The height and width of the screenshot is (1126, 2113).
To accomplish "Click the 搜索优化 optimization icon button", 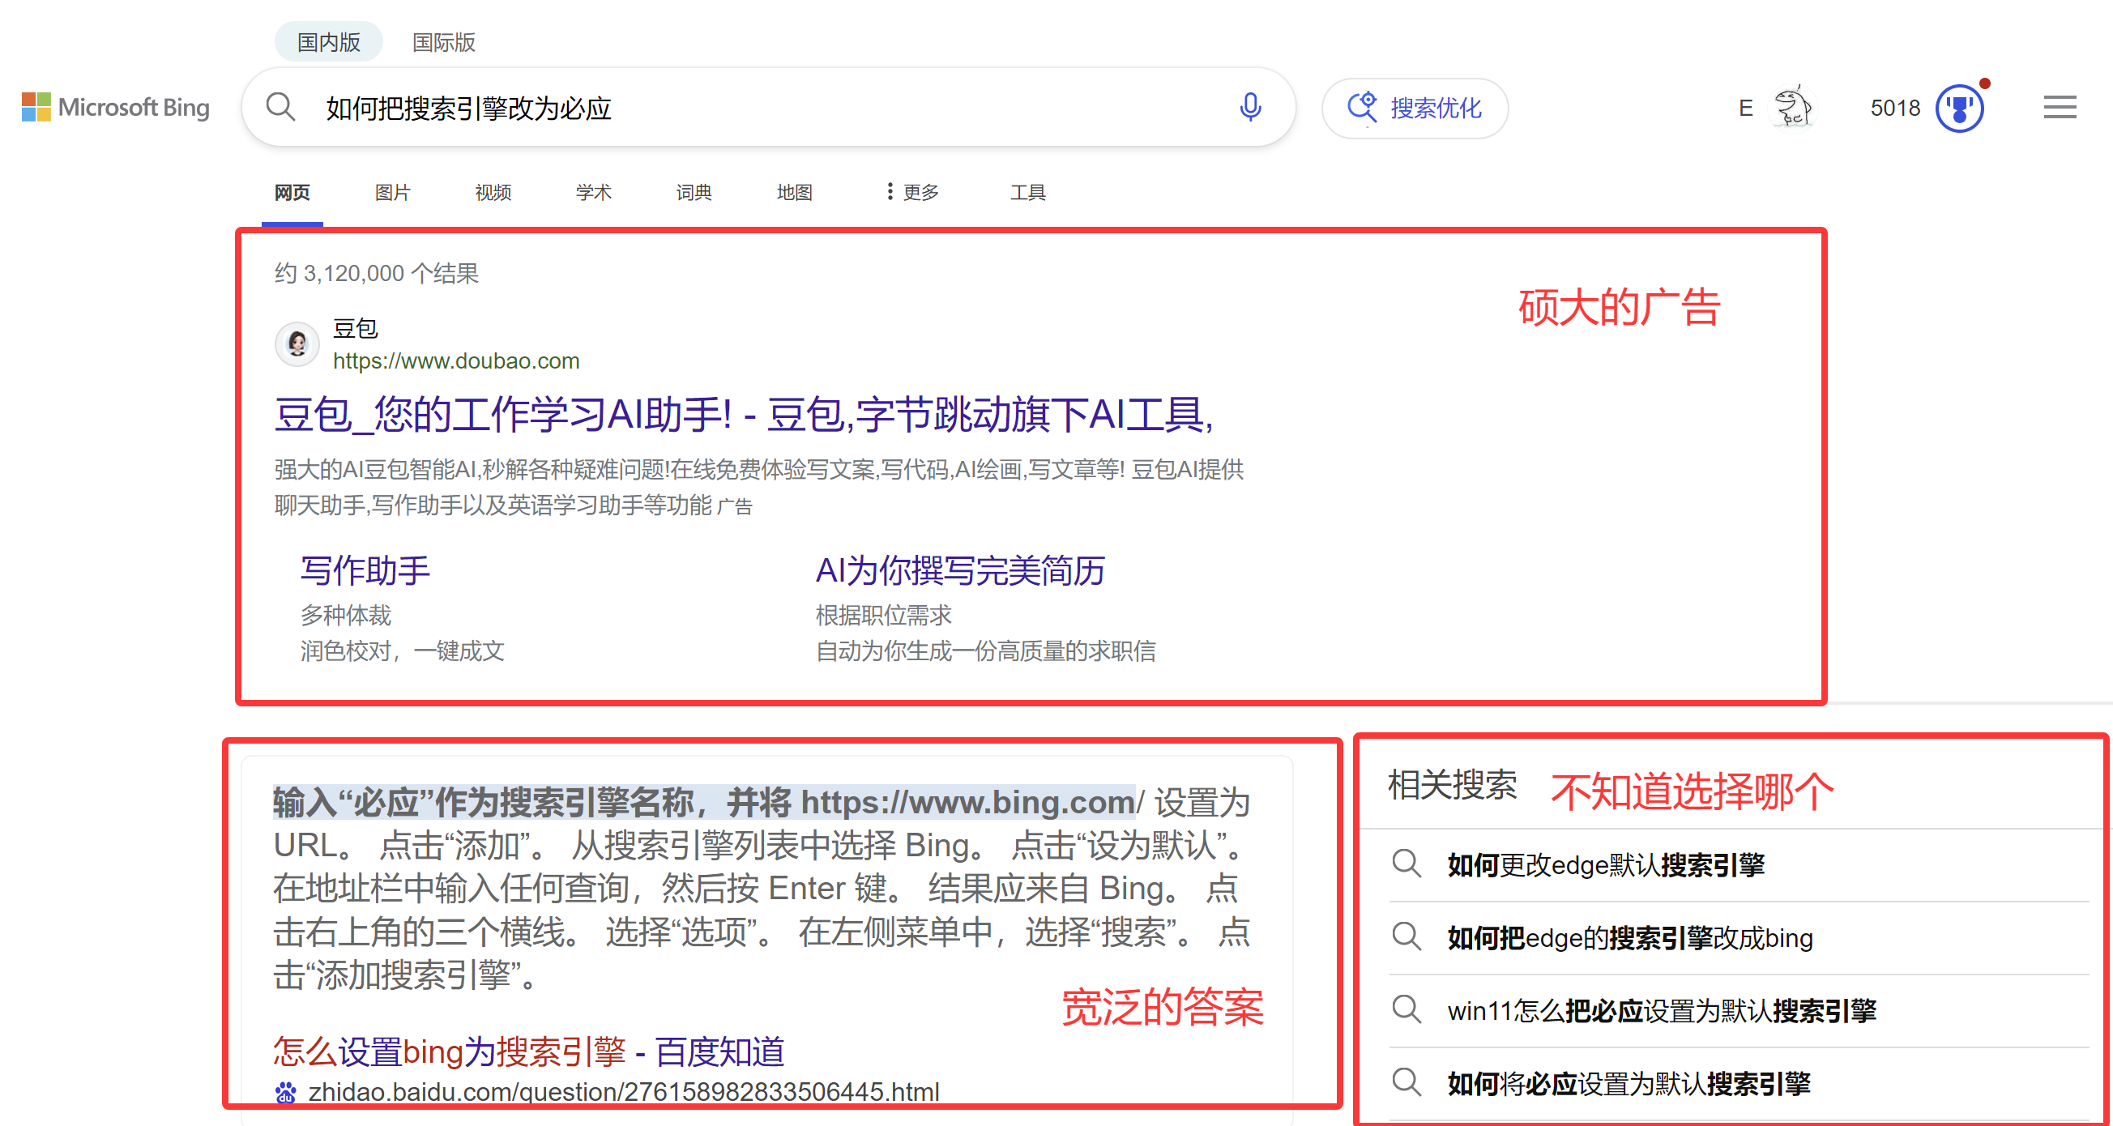I will [1415, 108].
